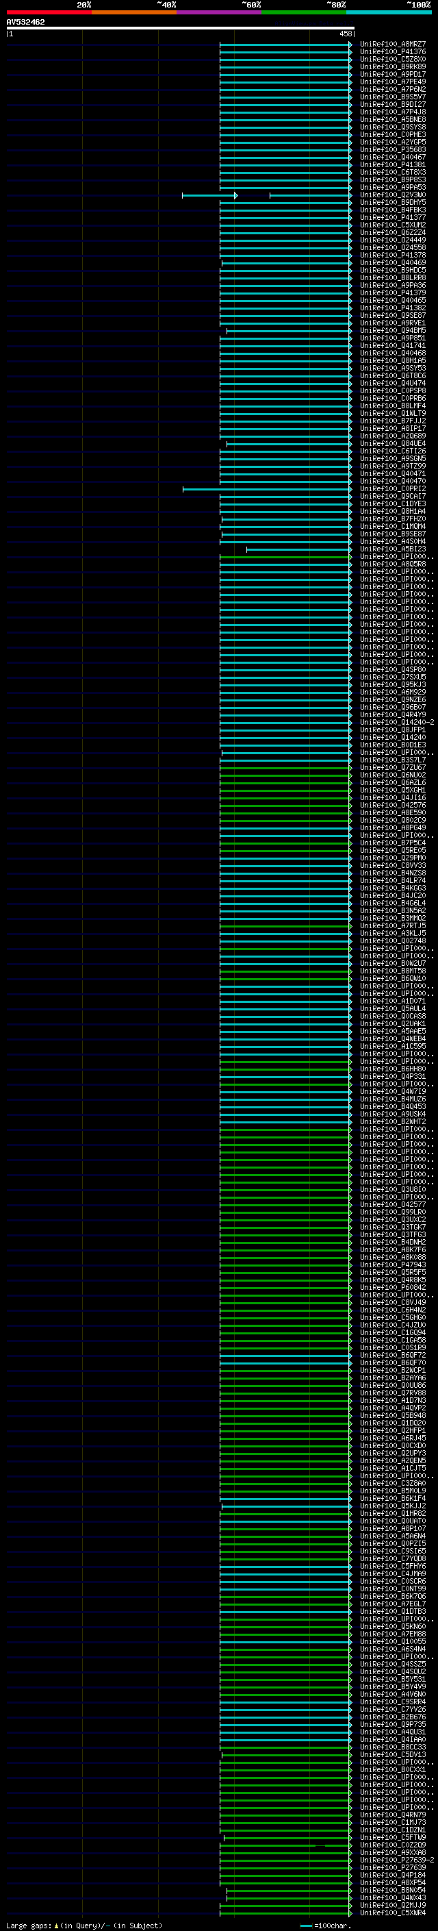
Task: Click the =100char. scale legend
Action: (325, 1925)
